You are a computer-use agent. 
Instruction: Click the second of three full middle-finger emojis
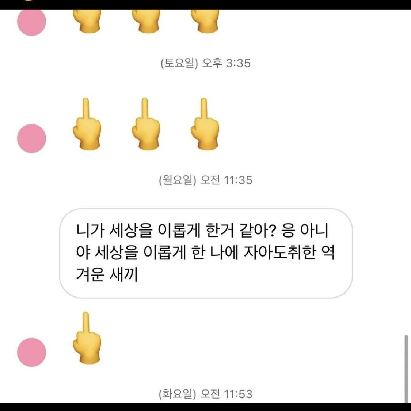coord(146,124)
